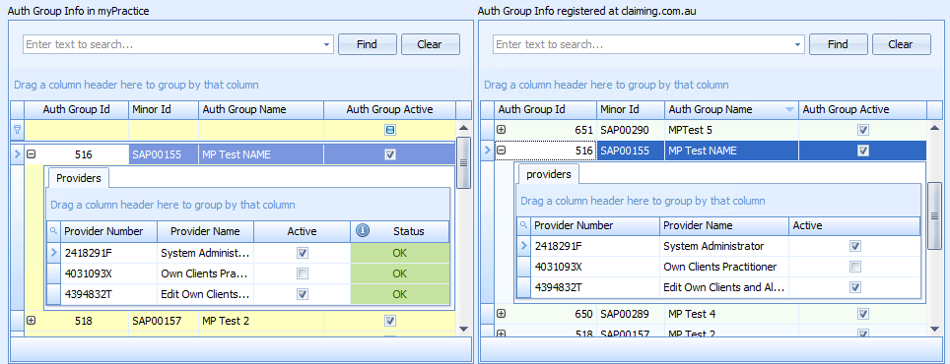The width and height of the screenshot is (950, 364).
Task: Sort by Minor Id header in myPractice grid
Action: click(164, 110)
